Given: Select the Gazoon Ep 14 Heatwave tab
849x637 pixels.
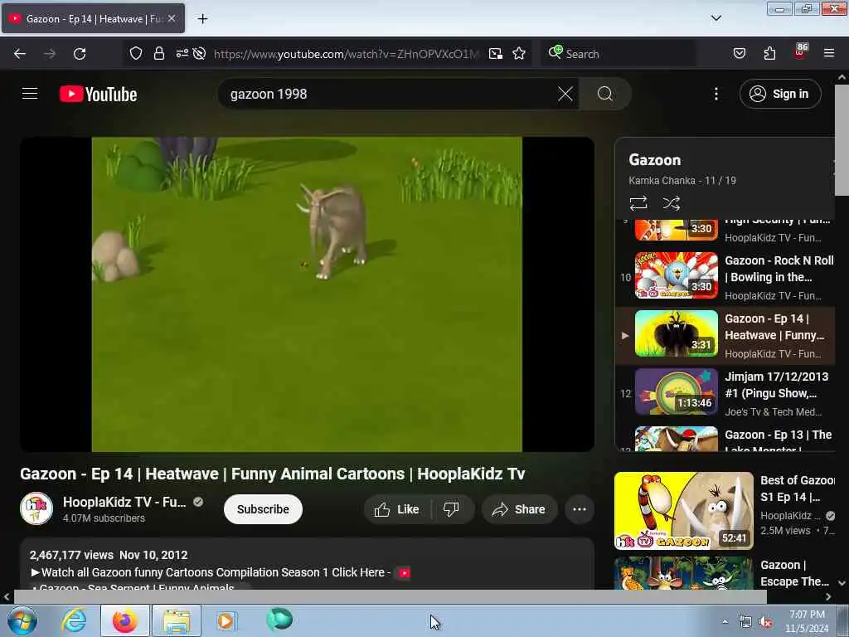Looking at the screenshot, I should click(93, 18).
